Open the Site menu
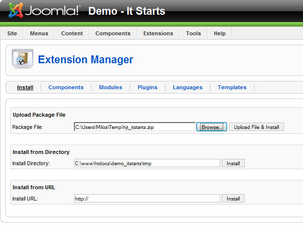Screen dimensions: 303x252 coord(12,33)
